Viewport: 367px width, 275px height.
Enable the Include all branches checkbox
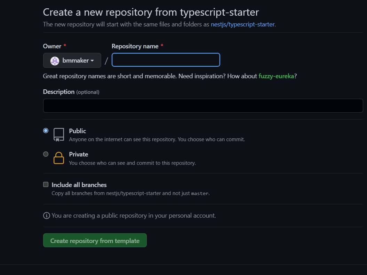(46, 185)
